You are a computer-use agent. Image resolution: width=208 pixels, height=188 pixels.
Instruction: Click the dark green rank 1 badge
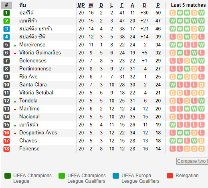pyautogui.click(x=6, y=13)
